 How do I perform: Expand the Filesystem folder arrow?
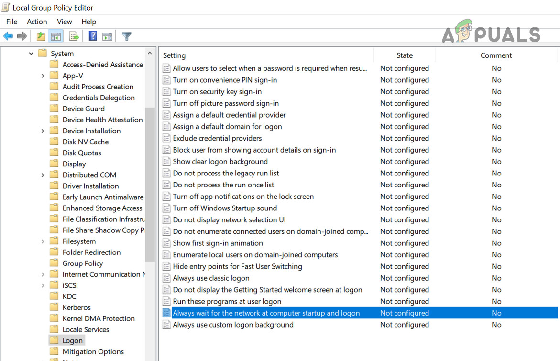(x=43, y=241)
